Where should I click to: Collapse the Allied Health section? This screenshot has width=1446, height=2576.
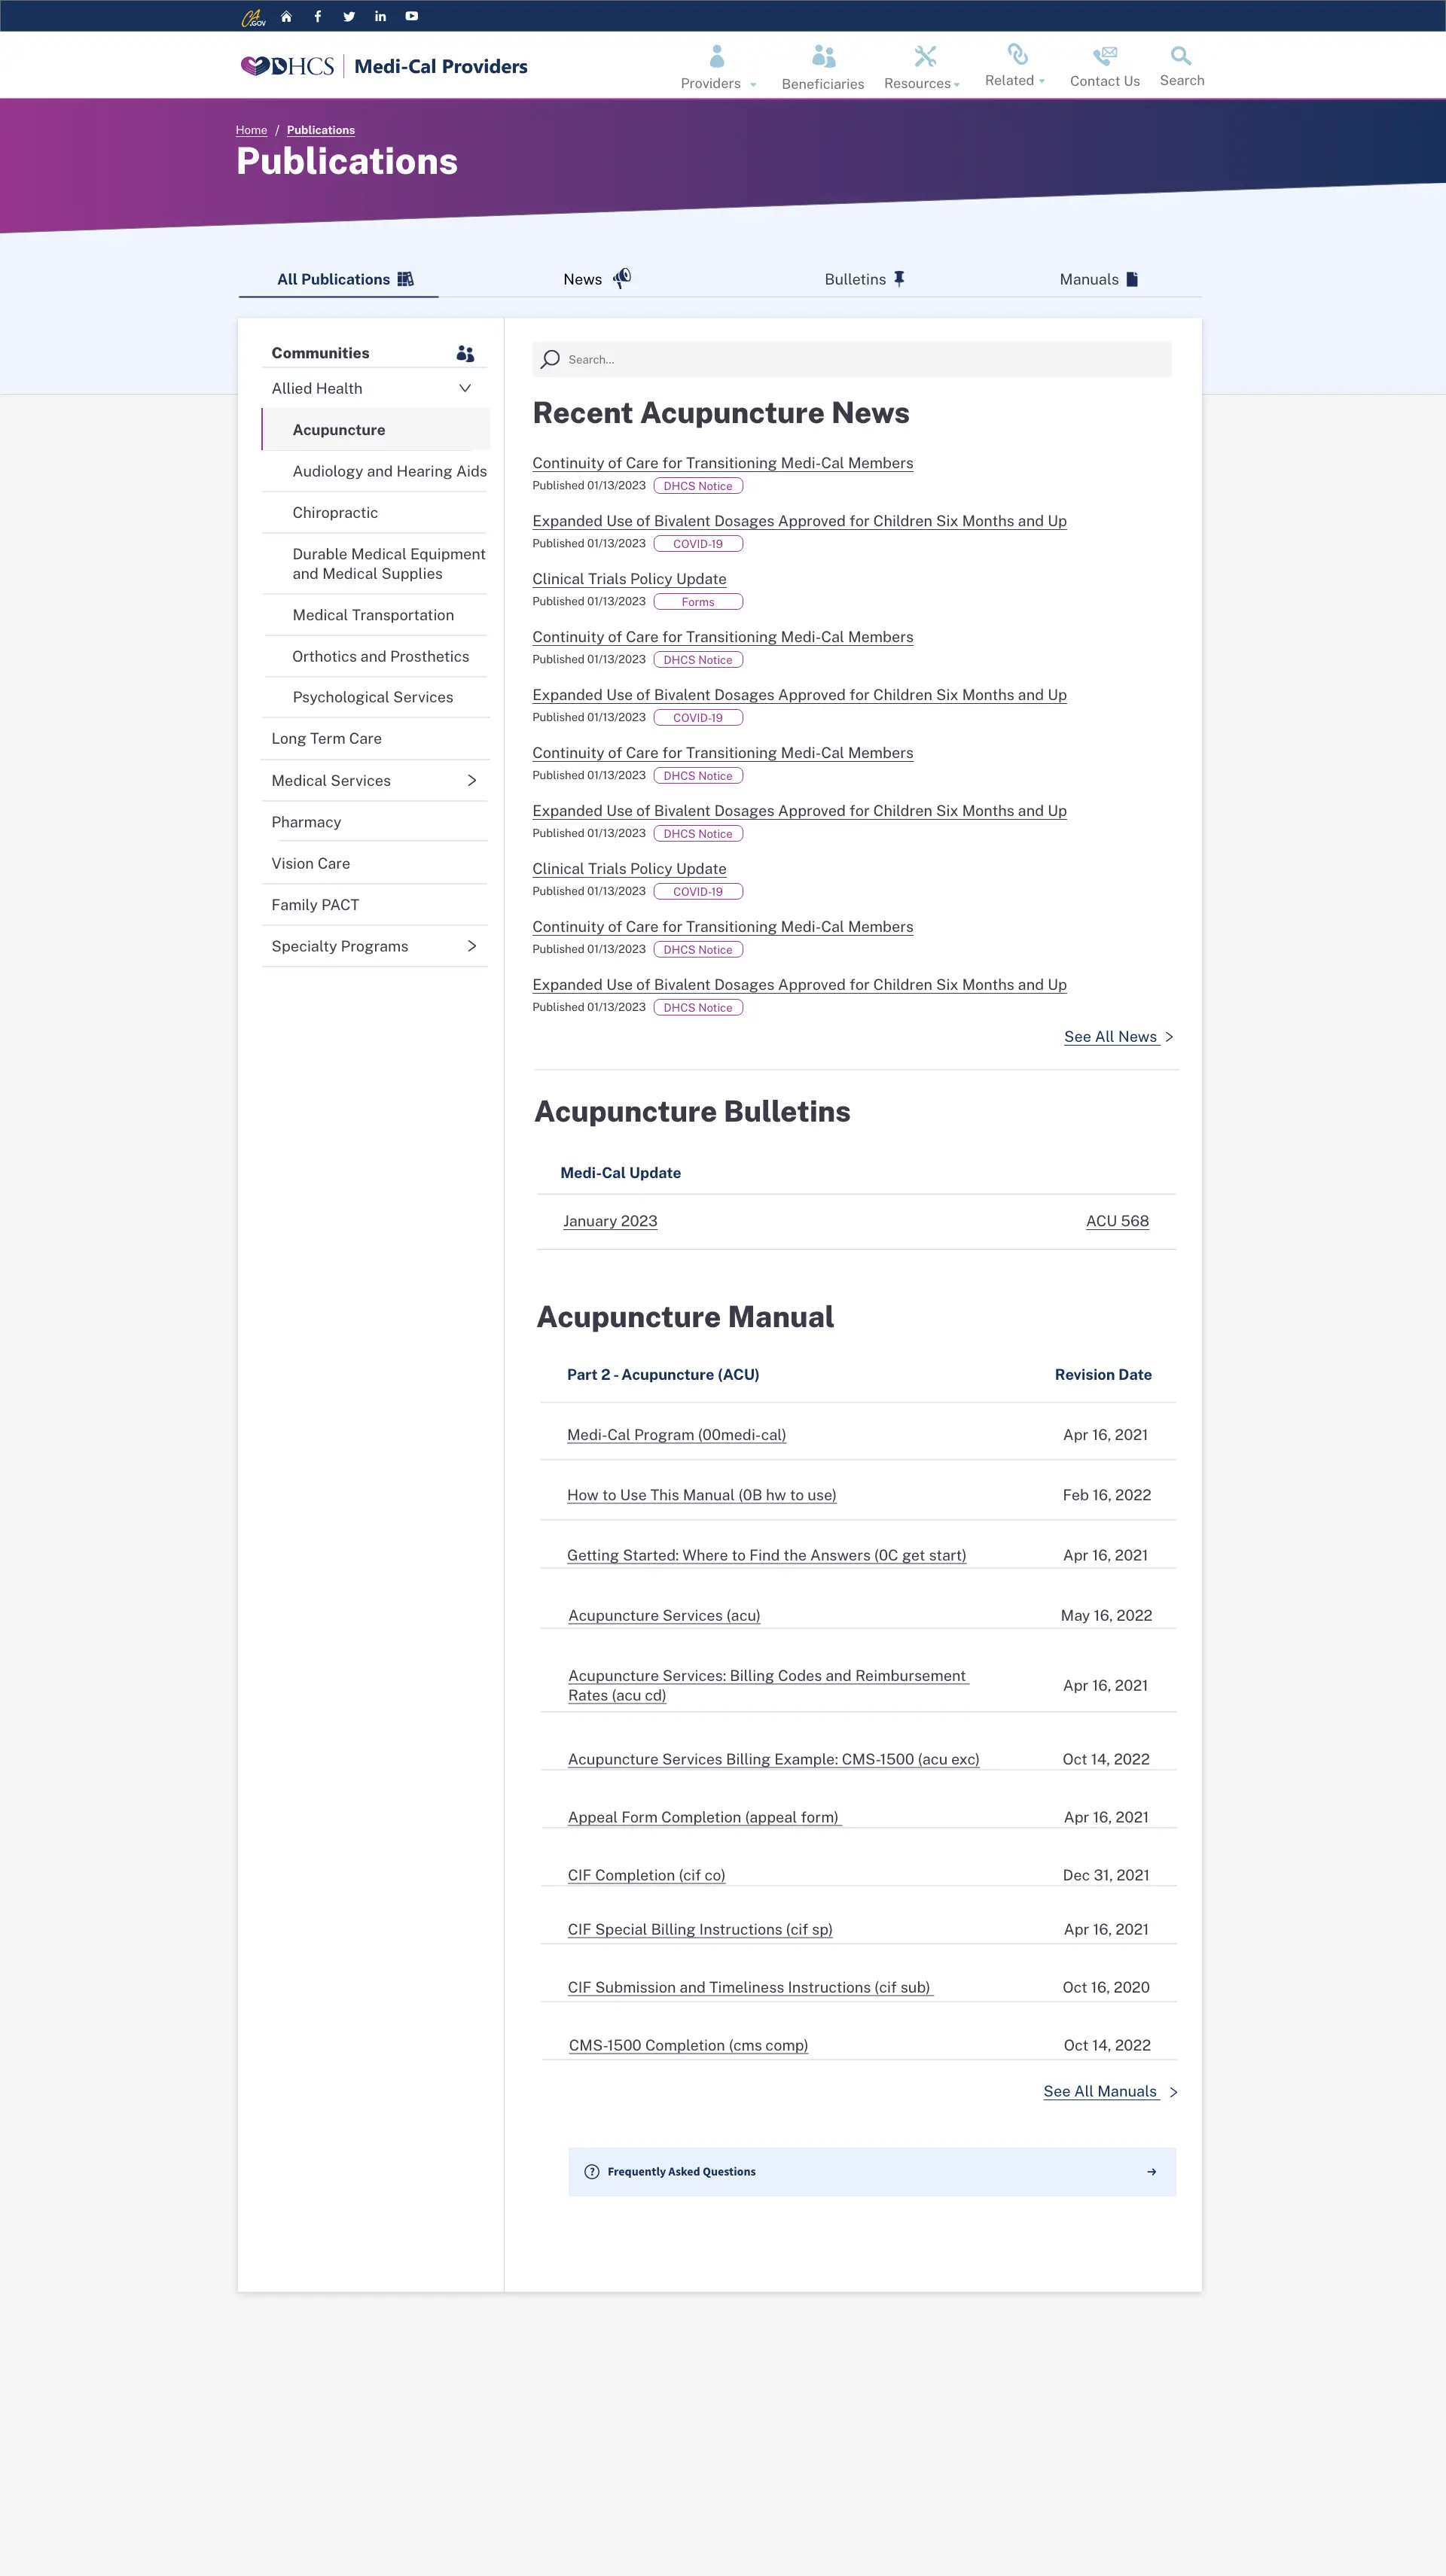465,388
